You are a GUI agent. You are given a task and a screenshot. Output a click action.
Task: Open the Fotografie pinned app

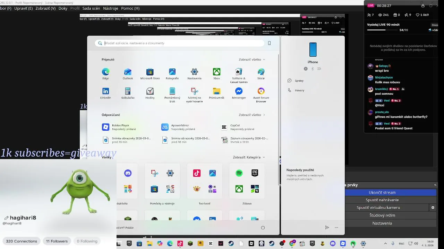(172, 74)
